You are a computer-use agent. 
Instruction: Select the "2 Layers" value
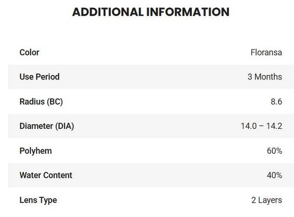[267, 200]
